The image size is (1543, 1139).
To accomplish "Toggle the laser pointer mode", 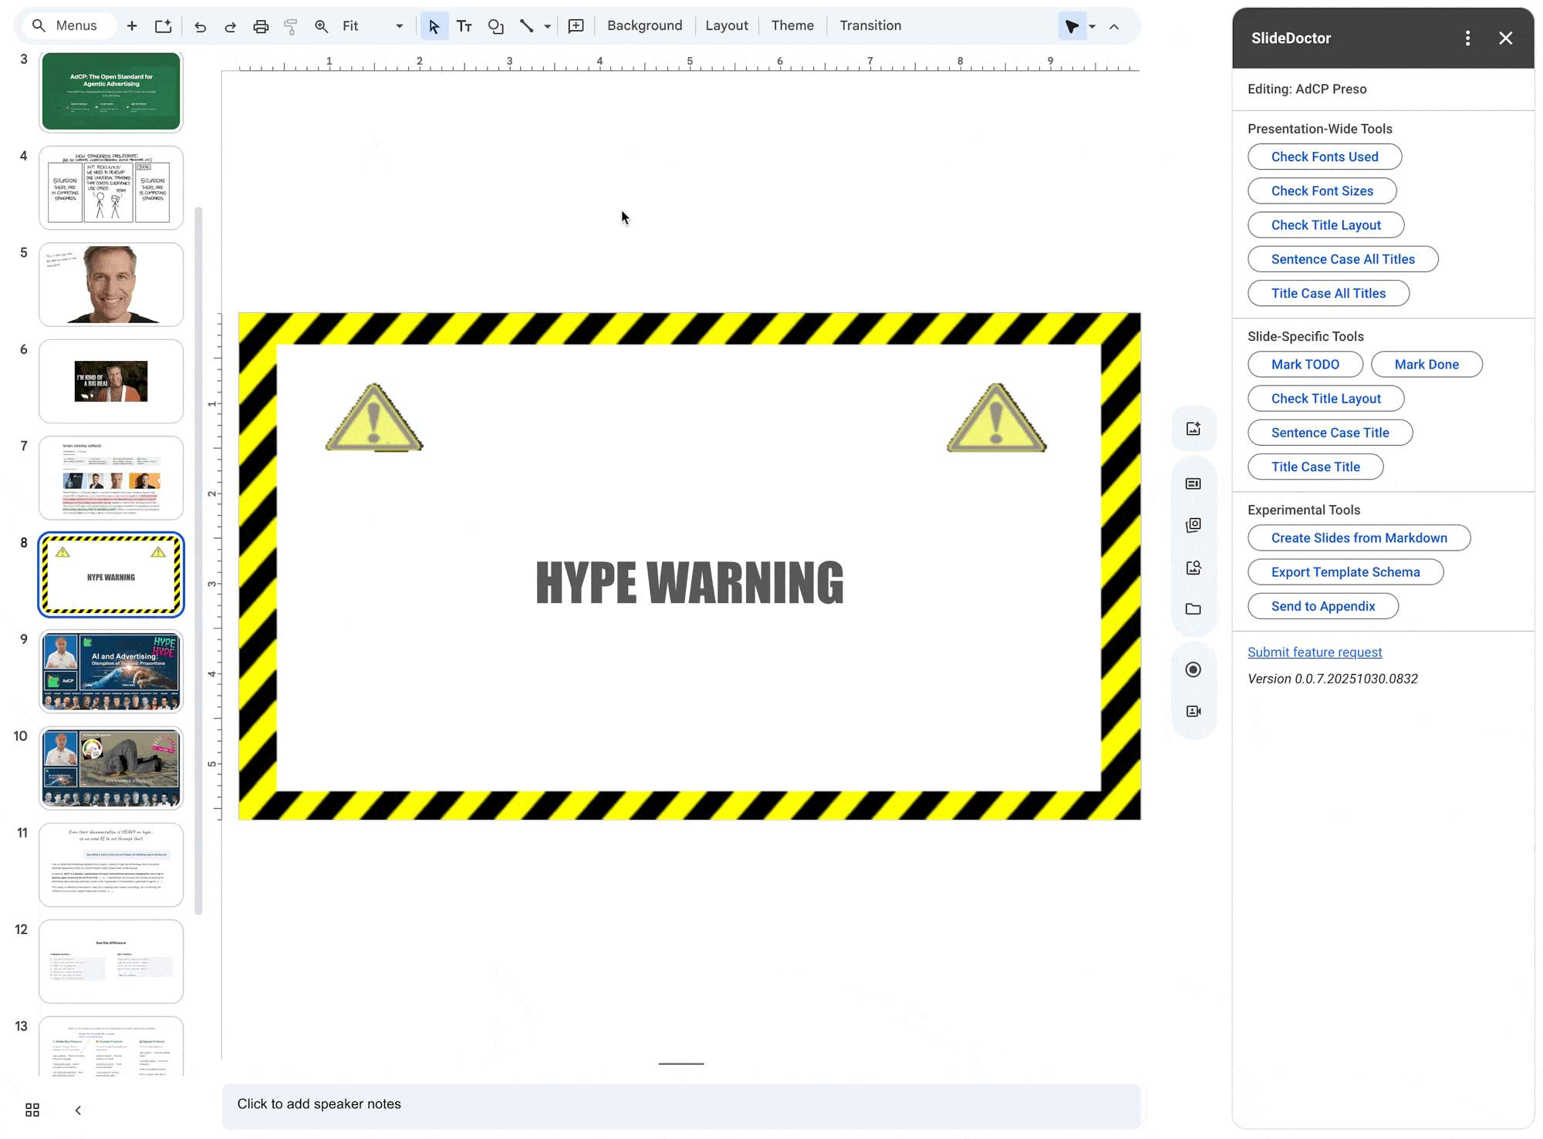I will (x=1072, y=25).
